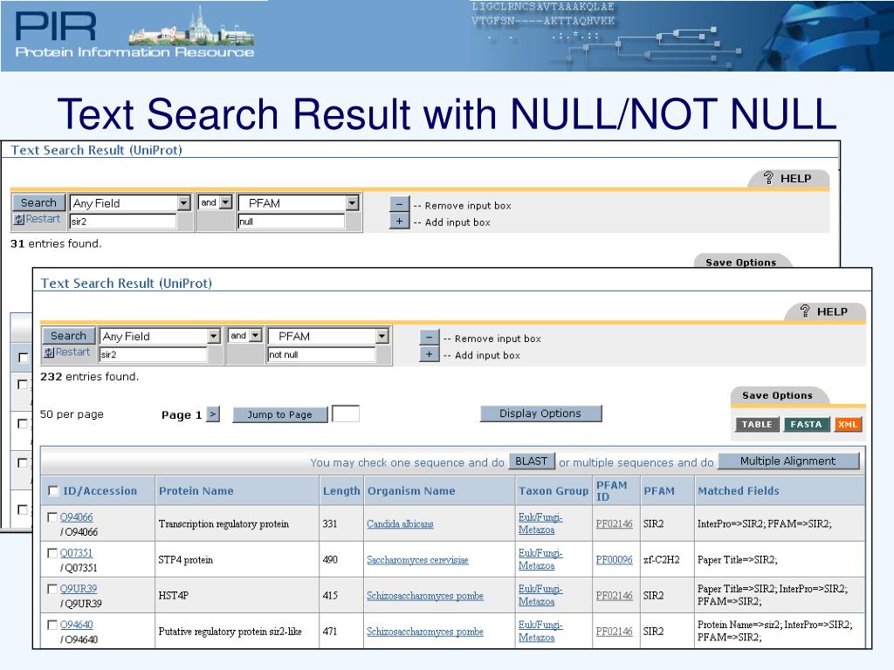The width and height of the screenshot is (894, 670).
Task: Toggle the select-all ID/Accession checkbox
Action: click(54, 491)
